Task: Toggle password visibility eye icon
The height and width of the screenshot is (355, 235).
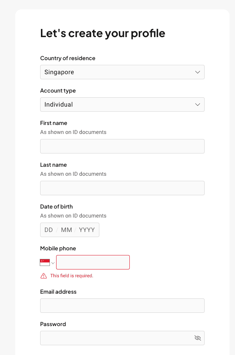Action: pos(198,338)
